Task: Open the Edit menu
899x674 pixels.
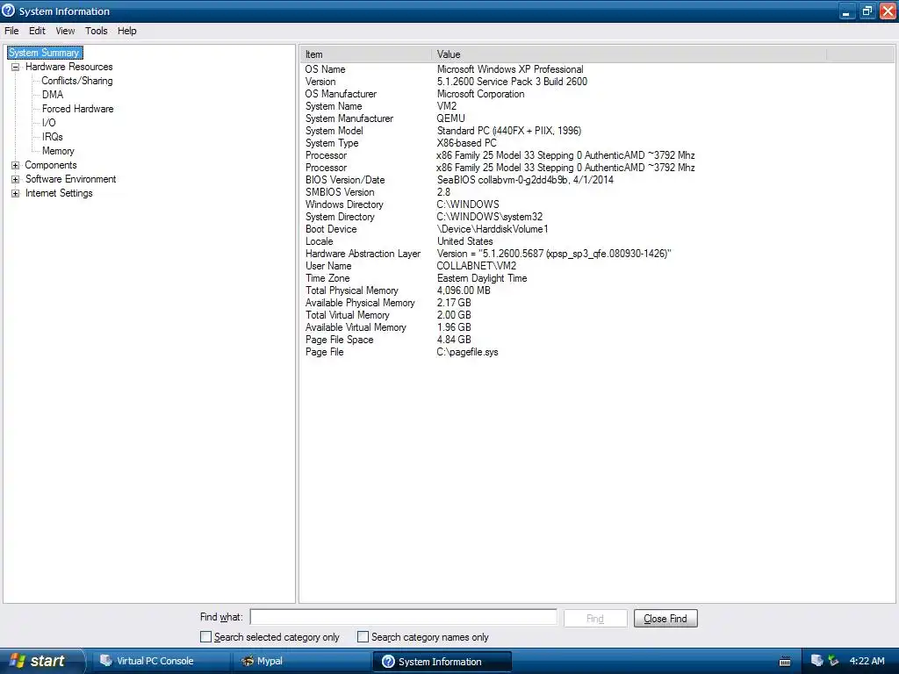Action: (37, 31)
